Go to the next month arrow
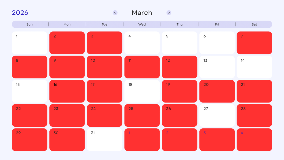Screen dimensions: 284x160 click(x=169, y=13)
